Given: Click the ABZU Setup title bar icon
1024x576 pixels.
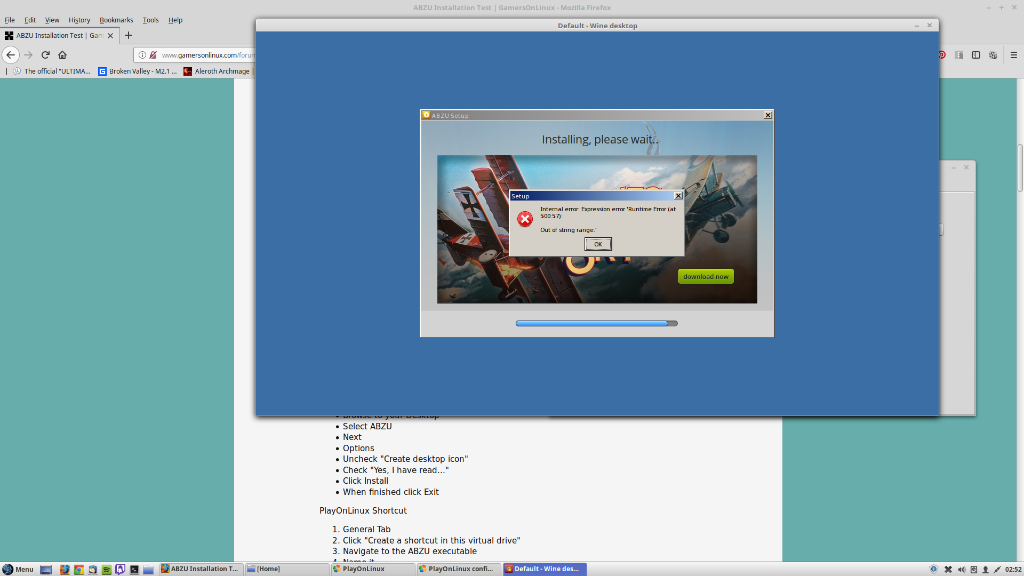Looking at the screenshot, I should (426, 115).
